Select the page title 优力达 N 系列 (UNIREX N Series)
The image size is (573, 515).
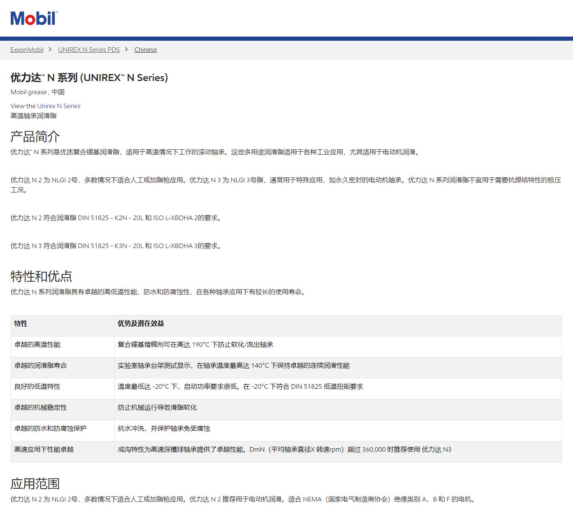tap(89, 78)
